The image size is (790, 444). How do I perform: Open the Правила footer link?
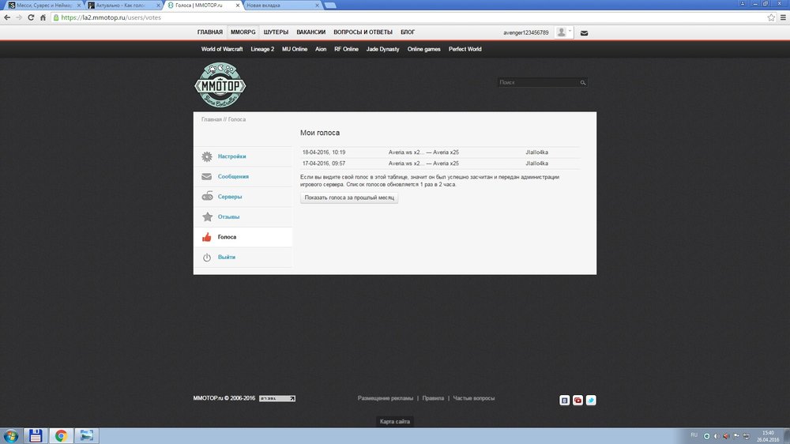point(433,398)
